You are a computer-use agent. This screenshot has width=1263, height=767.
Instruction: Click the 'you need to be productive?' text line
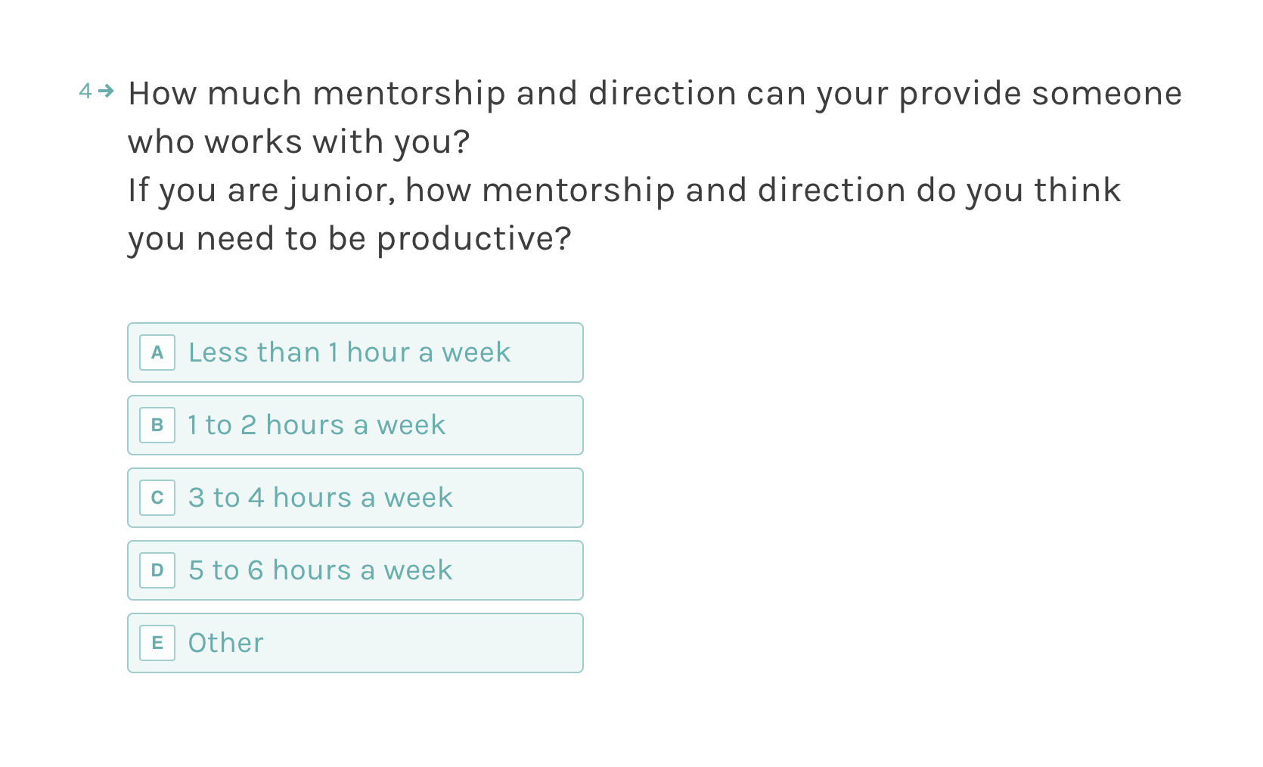[349, 239]
